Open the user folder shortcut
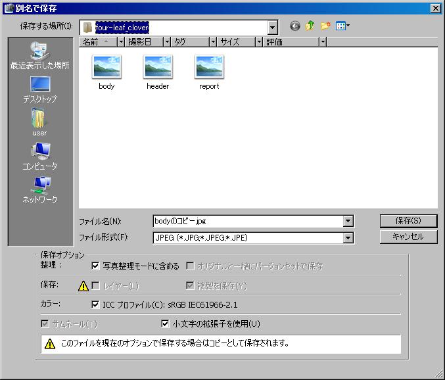Image resolution: width=445 pixels, height=380 pixels. pyautogui.click(x=39, y=122)
